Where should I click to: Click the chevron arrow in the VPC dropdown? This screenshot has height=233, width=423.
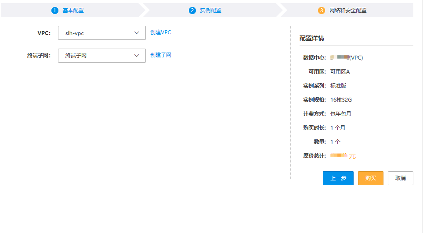click(136, 33)
